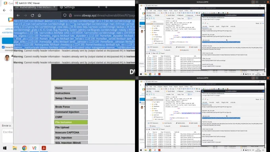Click highlighted URL Encode output in upper dialog
The width and height of the screenshot is (270, 152).
tap(221, 42)
